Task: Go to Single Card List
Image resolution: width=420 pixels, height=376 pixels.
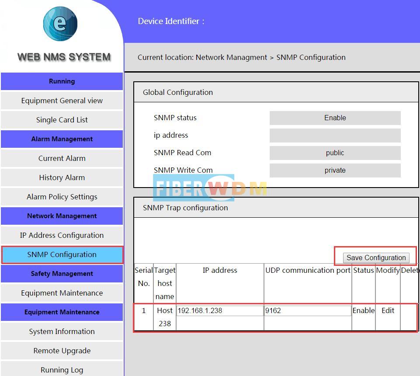Action: [62, 120]
